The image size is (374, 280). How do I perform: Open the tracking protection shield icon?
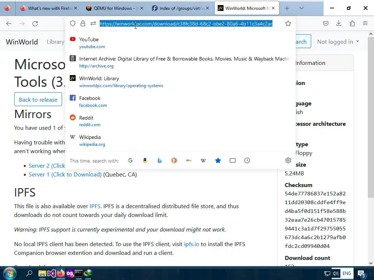pos(73,23)
